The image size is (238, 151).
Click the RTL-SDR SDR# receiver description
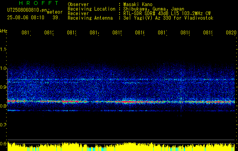click(167, 14)
